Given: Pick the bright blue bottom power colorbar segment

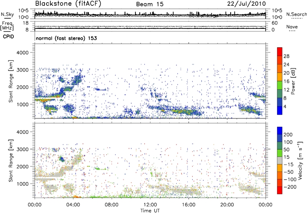Looking at the screenshot, I should coord(280,110).
